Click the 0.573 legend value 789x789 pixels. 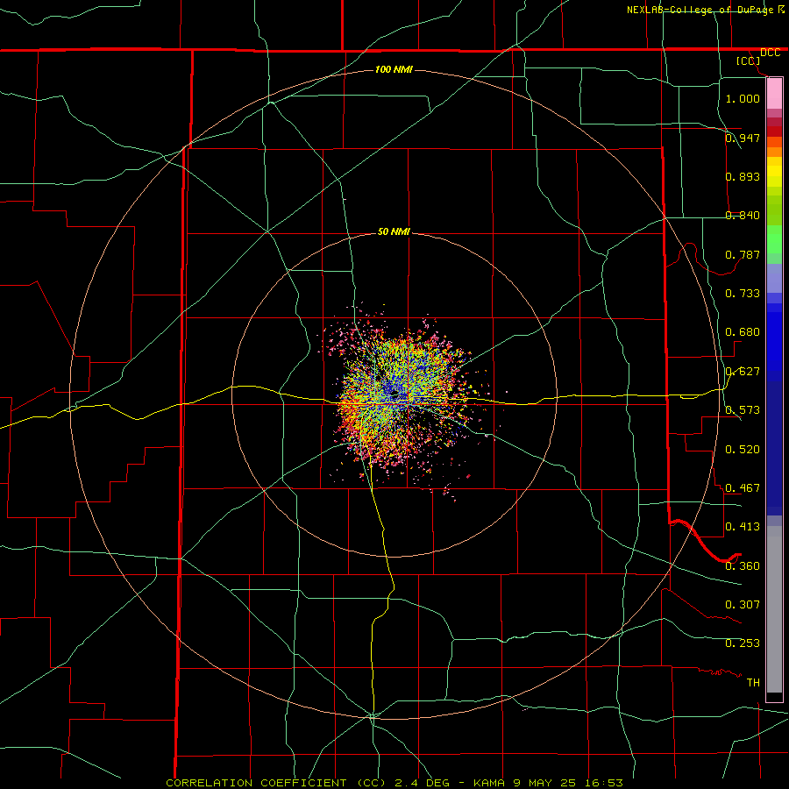[x=743, y=409]
